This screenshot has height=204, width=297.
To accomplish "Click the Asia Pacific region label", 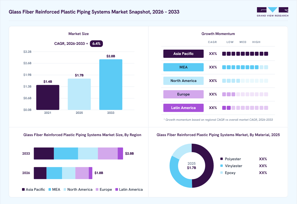I will pyautogui.click(x=183, y=54).
